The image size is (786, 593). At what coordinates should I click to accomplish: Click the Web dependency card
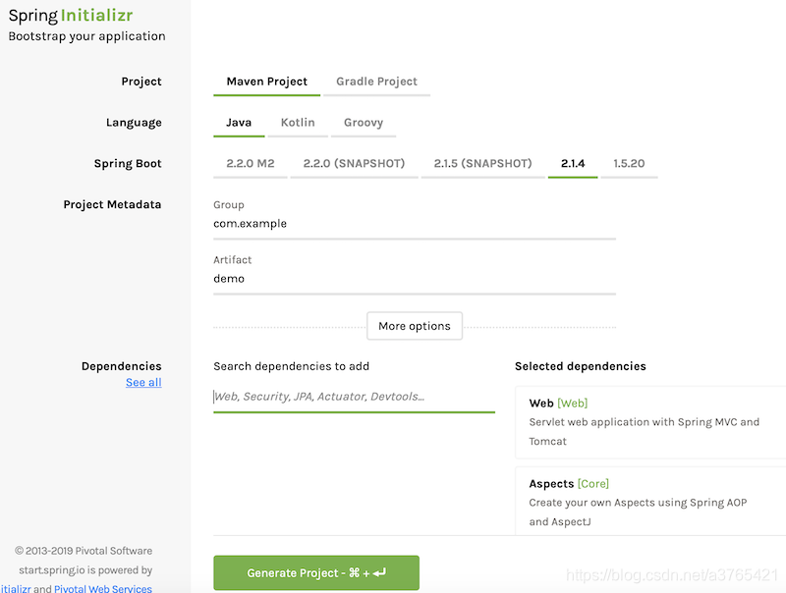(x=650, y=422)
